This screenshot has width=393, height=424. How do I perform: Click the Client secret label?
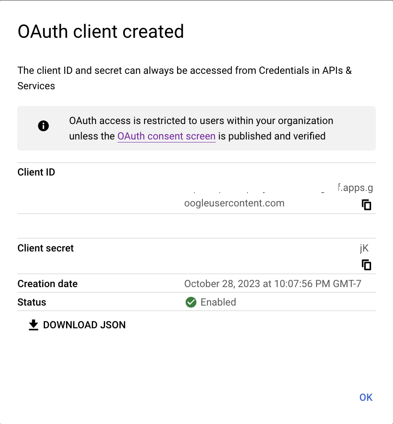[45, 248]
